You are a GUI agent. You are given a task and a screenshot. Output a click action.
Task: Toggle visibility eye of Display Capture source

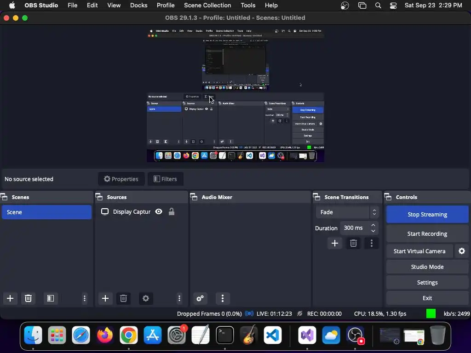click(x=159, y=211)
